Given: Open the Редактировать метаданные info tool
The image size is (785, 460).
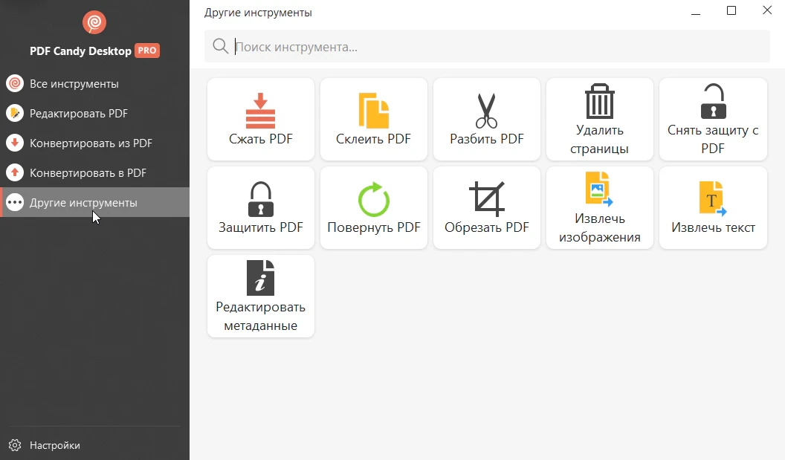Looking at the screenshot, I should click(260, 297).
